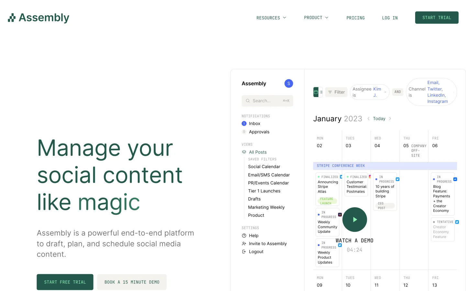
Task: Click the Inbox notification badge showing 1
Action: [244, 124]
